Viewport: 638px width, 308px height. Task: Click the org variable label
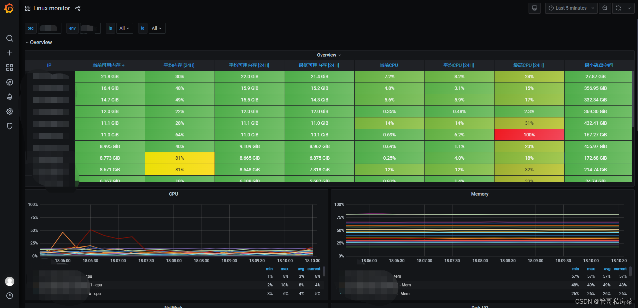click(30, 28)
